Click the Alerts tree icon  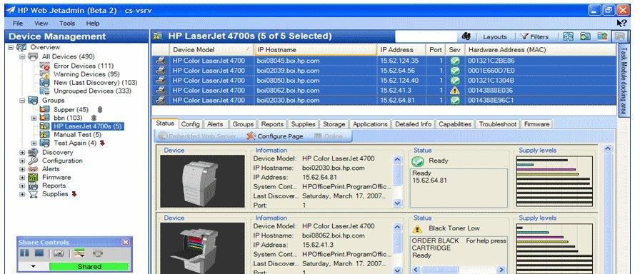tap(33, 169)
